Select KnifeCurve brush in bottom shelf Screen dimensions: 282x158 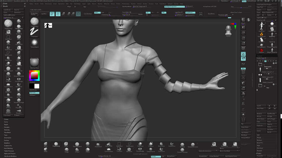pos(172,144)
